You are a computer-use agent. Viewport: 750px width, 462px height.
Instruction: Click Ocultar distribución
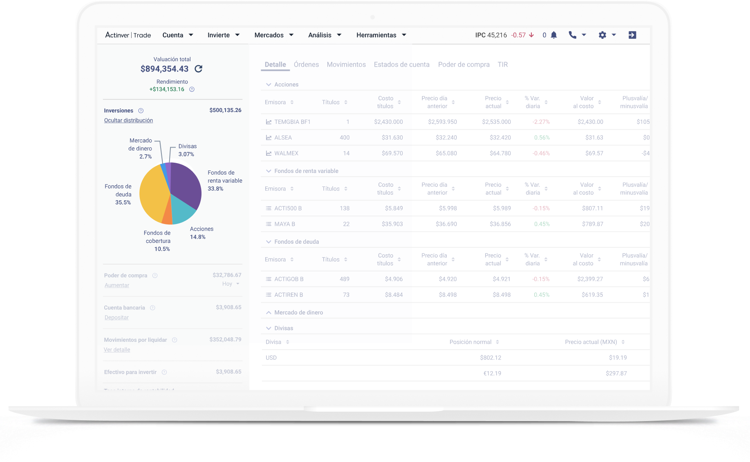128,120
